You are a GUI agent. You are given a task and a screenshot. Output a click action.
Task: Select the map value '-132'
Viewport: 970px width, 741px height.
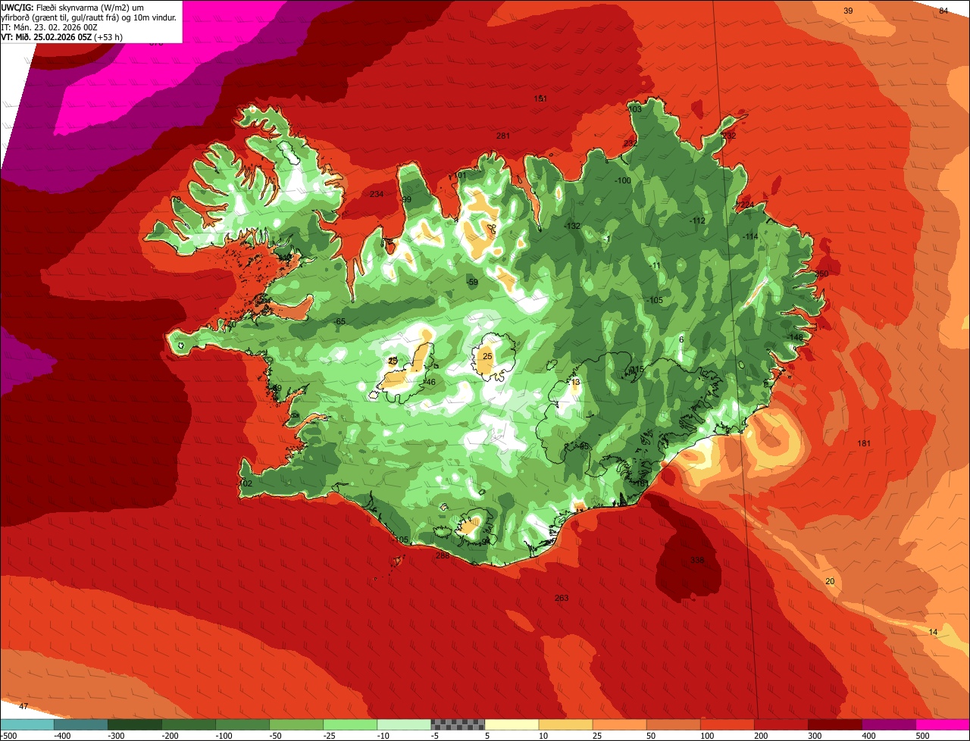click(x=572, y=226)
